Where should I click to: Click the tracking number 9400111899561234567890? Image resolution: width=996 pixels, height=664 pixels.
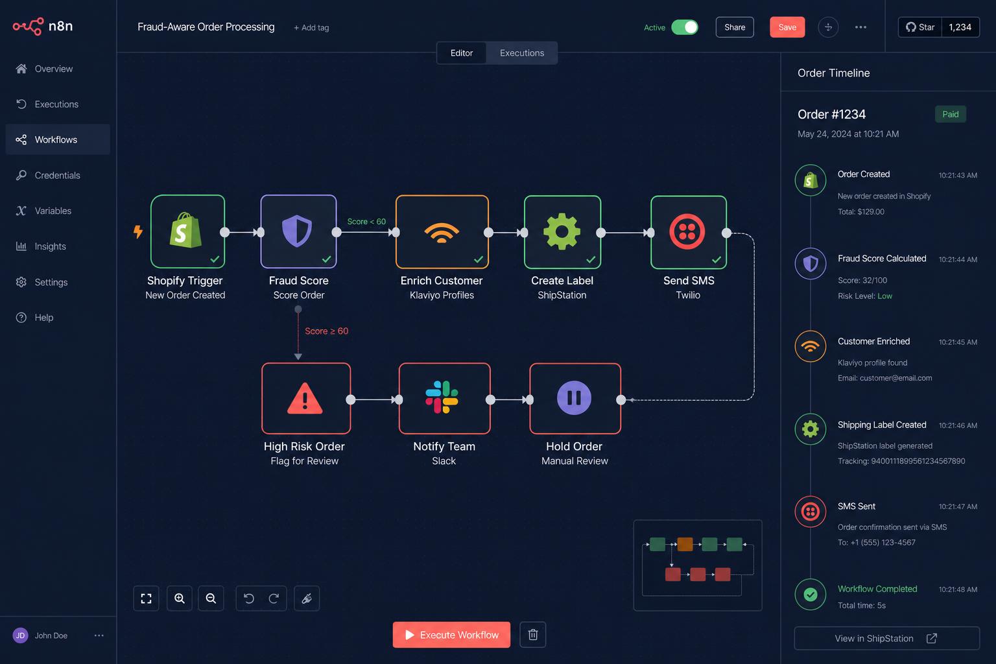coord(918,461)
